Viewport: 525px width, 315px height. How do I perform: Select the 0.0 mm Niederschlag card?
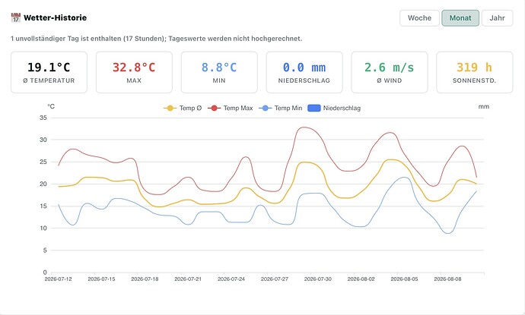click(x=304, y=72)
